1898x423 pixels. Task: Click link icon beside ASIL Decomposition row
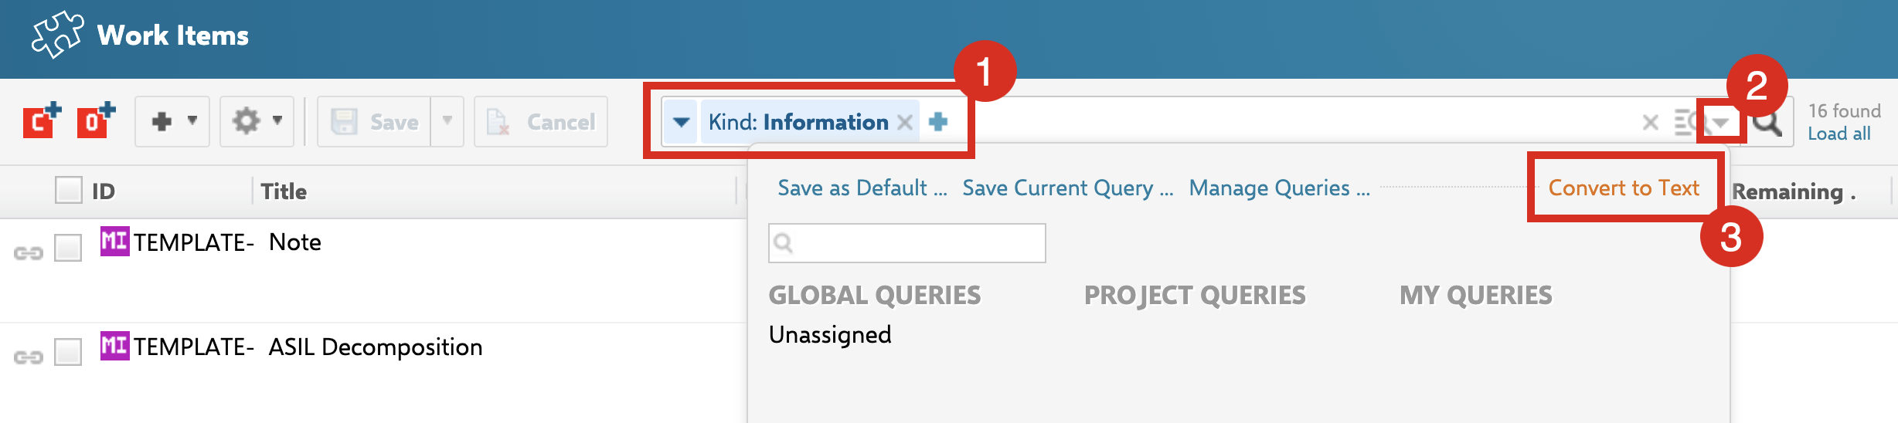29,357
